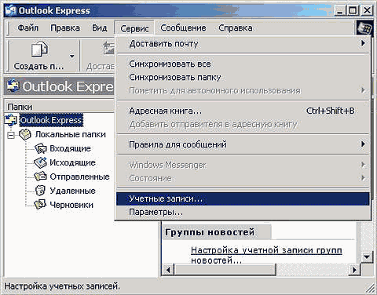This screenshot has height=295, width=377.
Task: Click the Отправленные sent items icon
Action: pyautogui.click(x=41, y=177)
